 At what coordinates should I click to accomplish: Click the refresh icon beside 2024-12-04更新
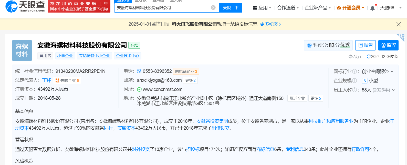click(x=369, y=57)
